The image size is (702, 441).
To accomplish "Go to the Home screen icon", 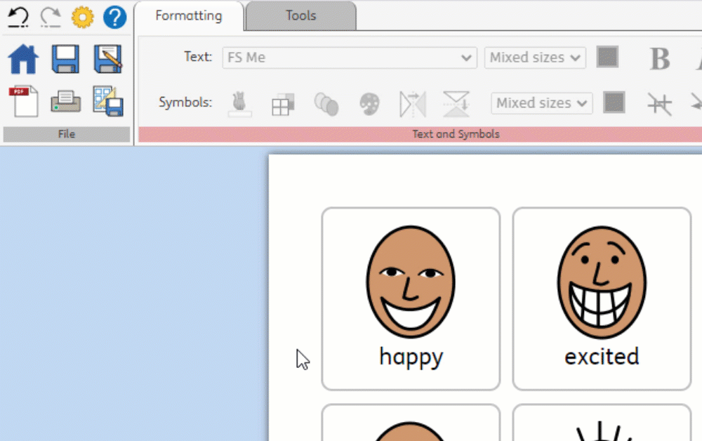I will 23,60.
